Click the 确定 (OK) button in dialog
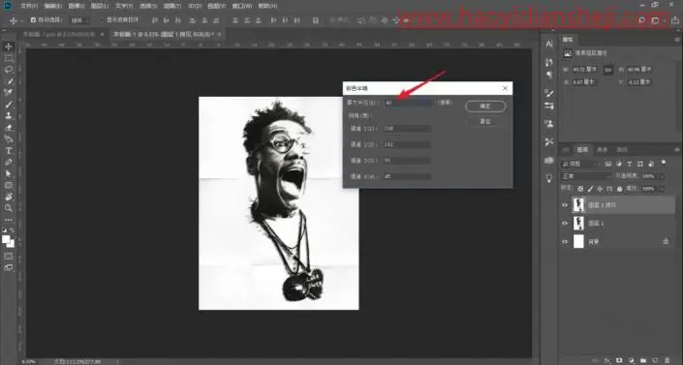Screen dimensions: 683x365 [x=485, y=106]
